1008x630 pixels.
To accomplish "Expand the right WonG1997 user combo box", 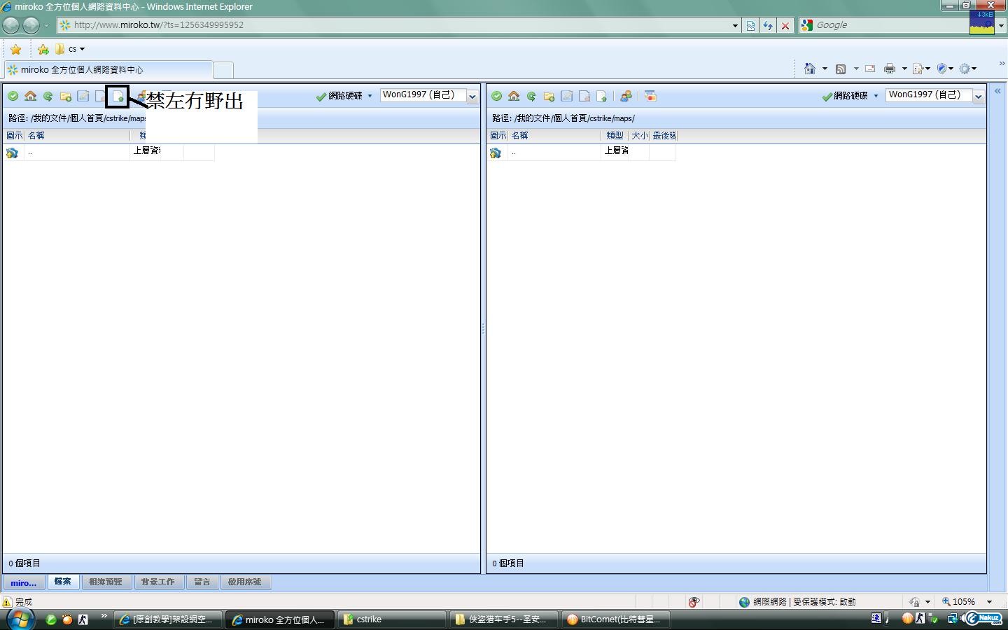I will coord(979,97).
